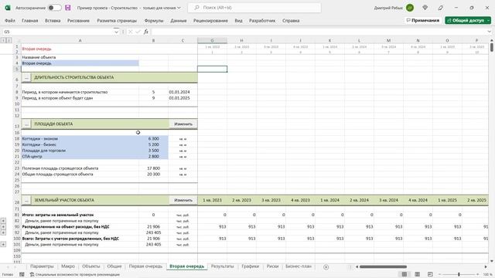Add a new sheet with plus icon

pyautogui.click(x=326, y=267)
